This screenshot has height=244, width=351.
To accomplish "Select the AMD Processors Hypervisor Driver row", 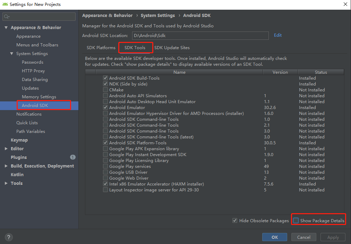I will pyautogui.click(x=214, y=113).
